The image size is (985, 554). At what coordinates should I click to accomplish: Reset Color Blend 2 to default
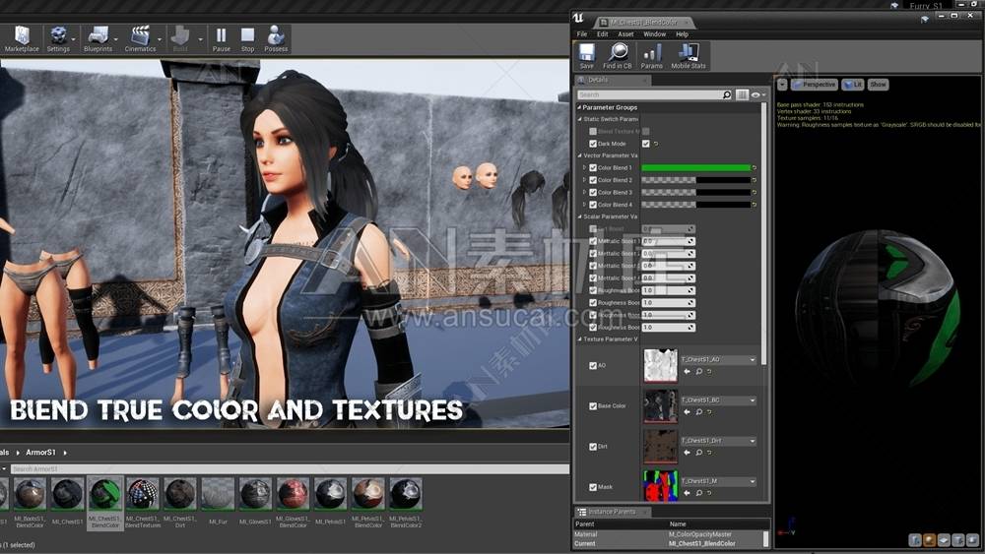coord(755,180)
